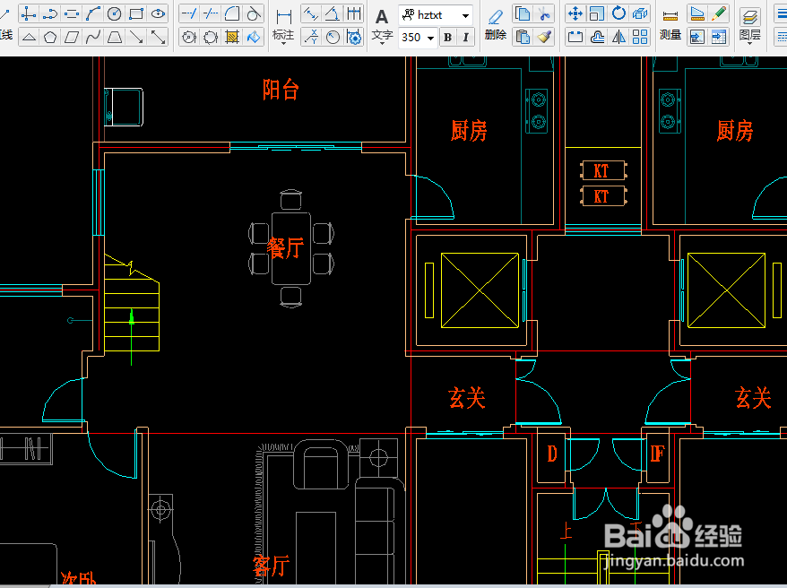Toggle italic text formatting
Image resolution: width=787 pixels, height=588 pixels.
pos(466,37)
